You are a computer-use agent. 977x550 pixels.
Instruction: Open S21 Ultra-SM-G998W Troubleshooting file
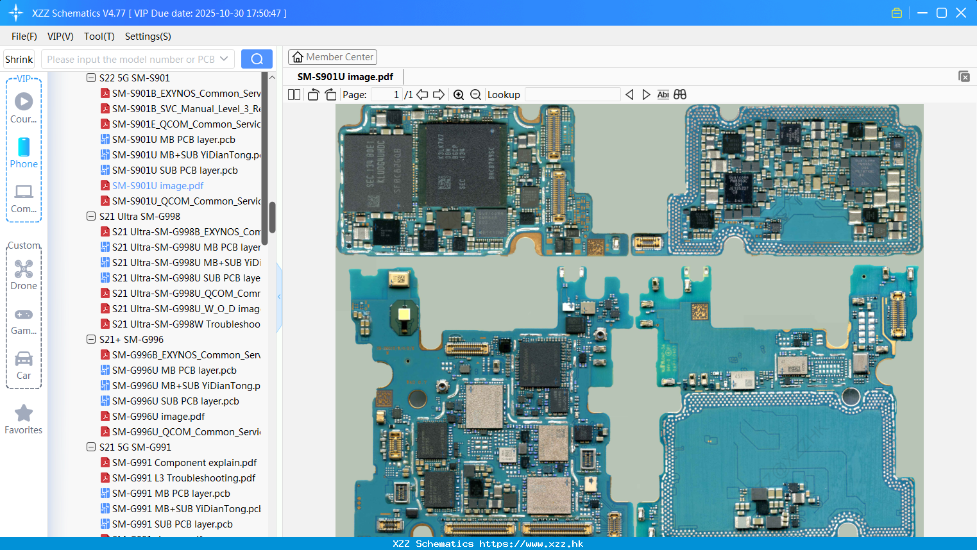point(186,324)
